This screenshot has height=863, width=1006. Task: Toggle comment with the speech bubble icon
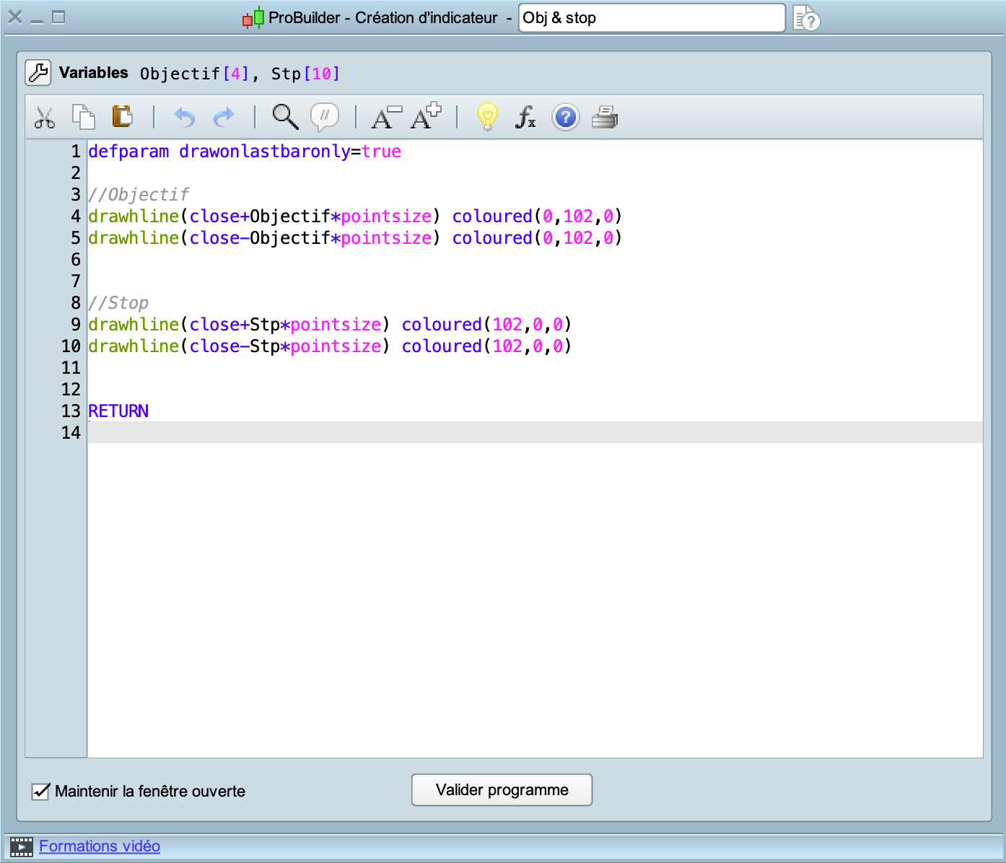[x=325, y=117]
